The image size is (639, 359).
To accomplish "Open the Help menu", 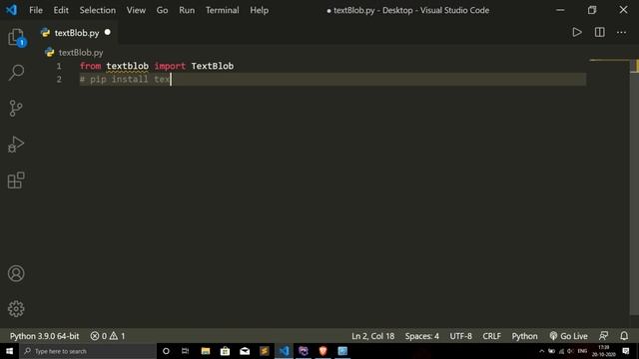I will click(260, 10).
